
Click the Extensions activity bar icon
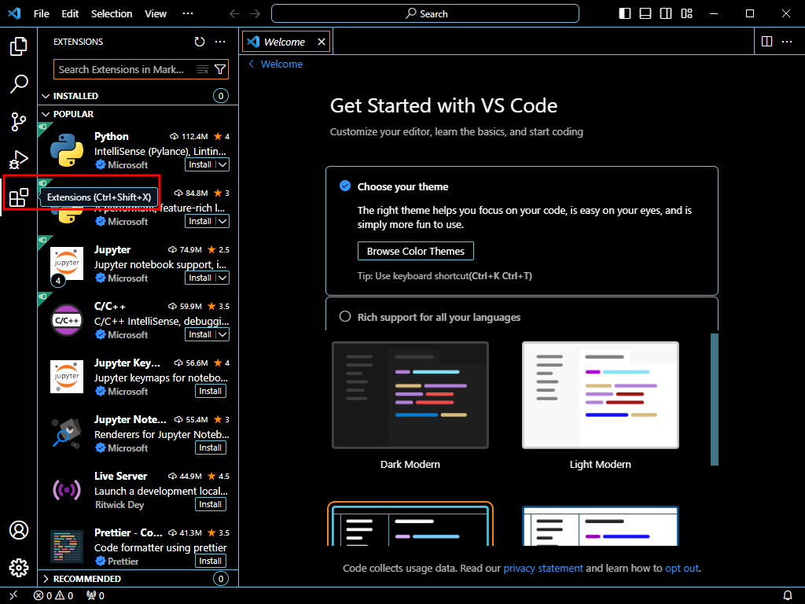19,197
